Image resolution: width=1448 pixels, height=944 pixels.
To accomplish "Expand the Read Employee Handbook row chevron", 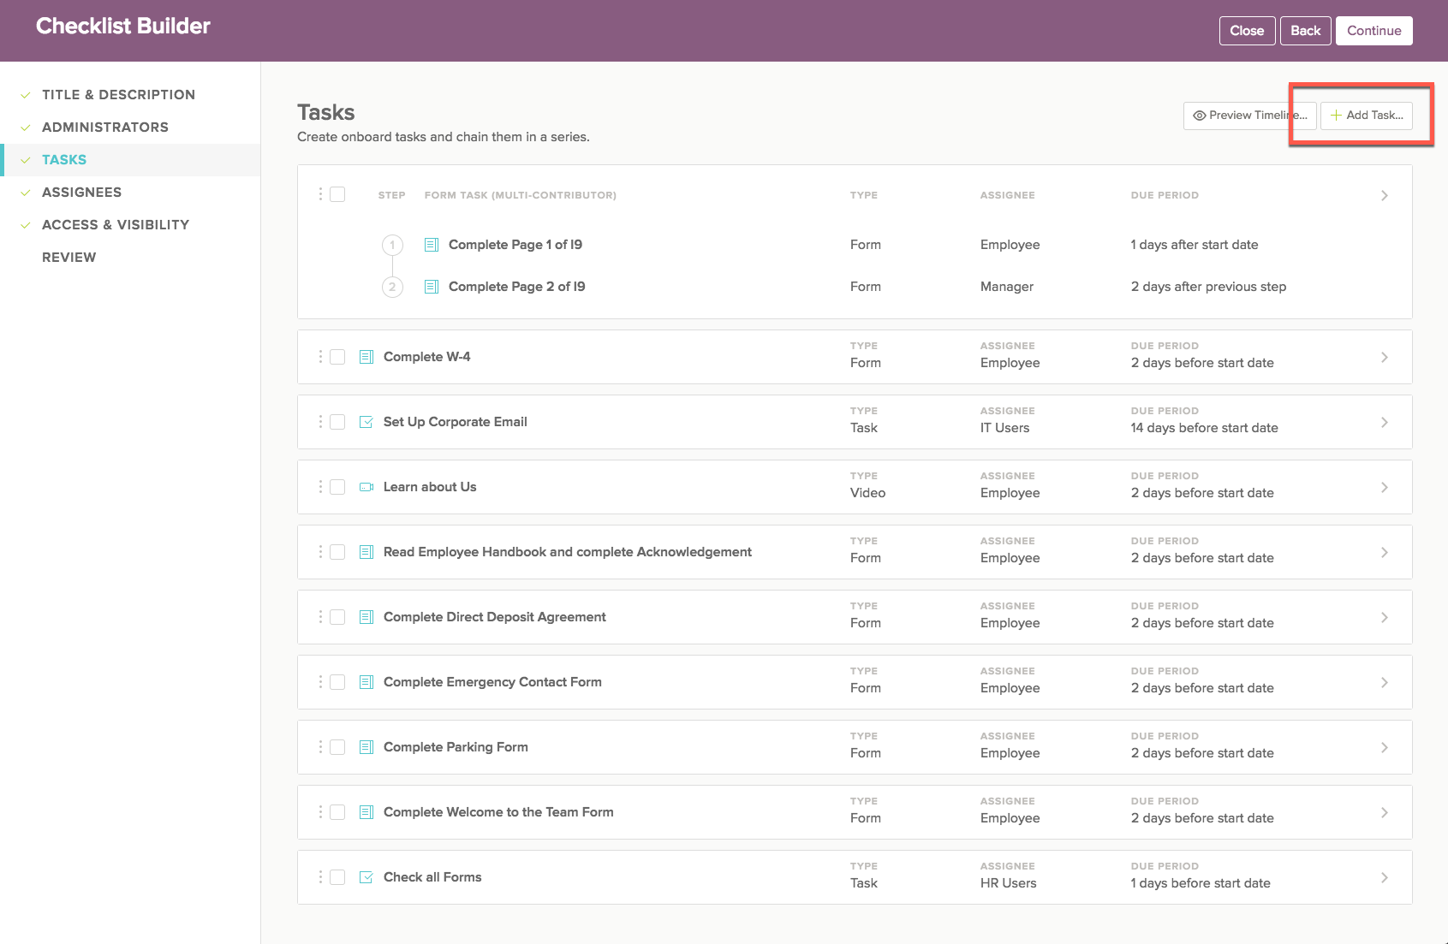I will pyautogui.click(x=1385, y=552).
